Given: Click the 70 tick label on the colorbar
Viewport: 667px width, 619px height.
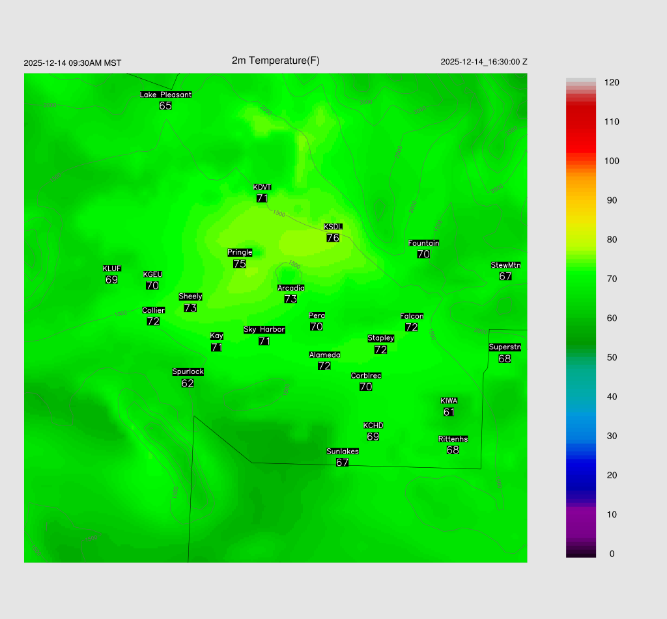Looking at the screenshot, I should 612,279.
